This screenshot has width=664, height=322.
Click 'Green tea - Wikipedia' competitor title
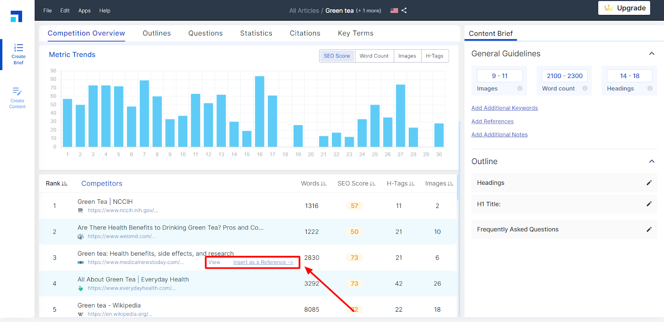click(x=108, y=305)
